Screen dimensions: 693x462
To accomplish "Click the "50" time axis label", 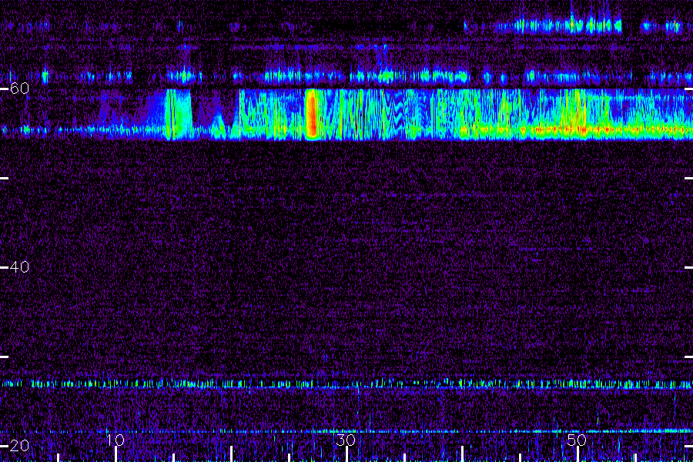I will [577, 440].
